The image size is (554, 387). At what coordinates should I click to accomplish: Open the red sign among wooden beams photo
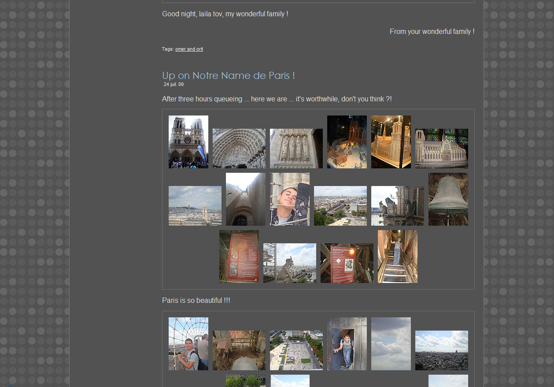[x=347, y=263]
